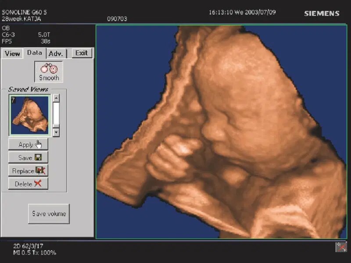
Task: Apply the selected saved view
Action: tap(28, 144)
